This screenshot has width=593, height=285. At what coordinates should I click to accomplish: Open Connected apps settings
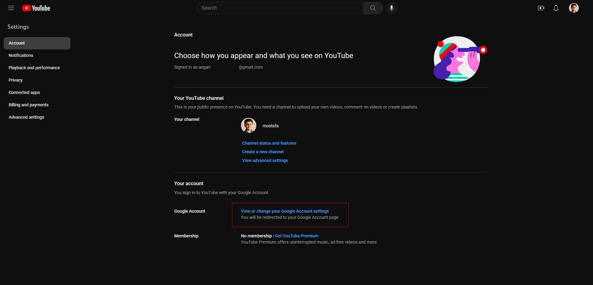coord(37,92)
